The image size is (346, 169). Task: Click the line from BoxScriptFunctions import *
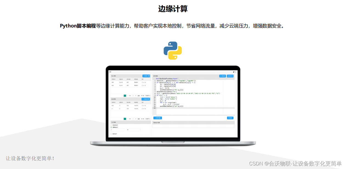[167, 78]
